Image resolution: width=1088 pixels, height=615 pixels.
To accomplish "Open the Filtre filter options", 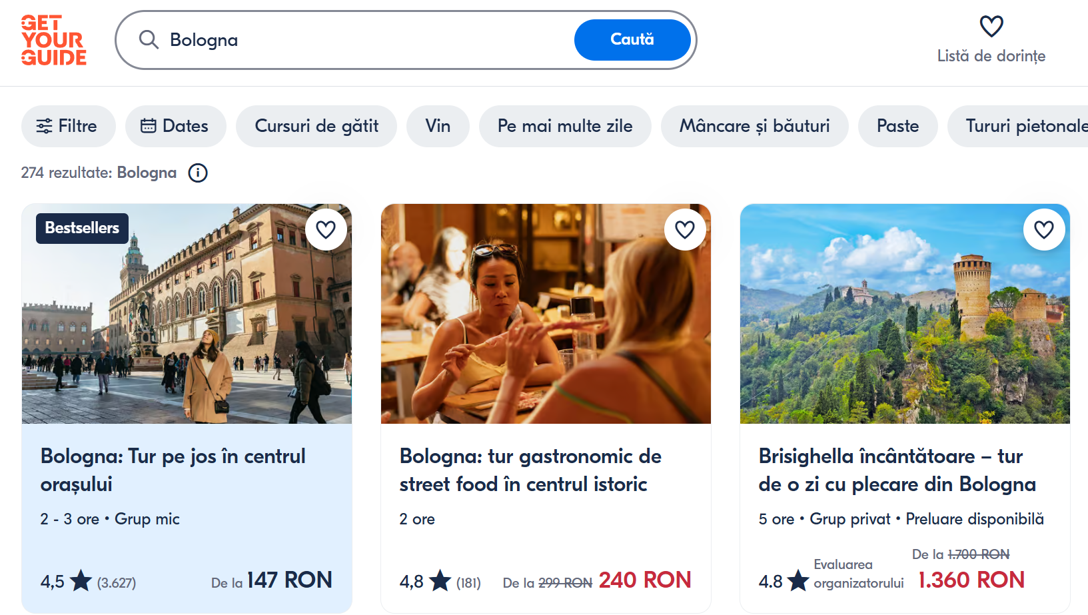I will coord(68,126).
